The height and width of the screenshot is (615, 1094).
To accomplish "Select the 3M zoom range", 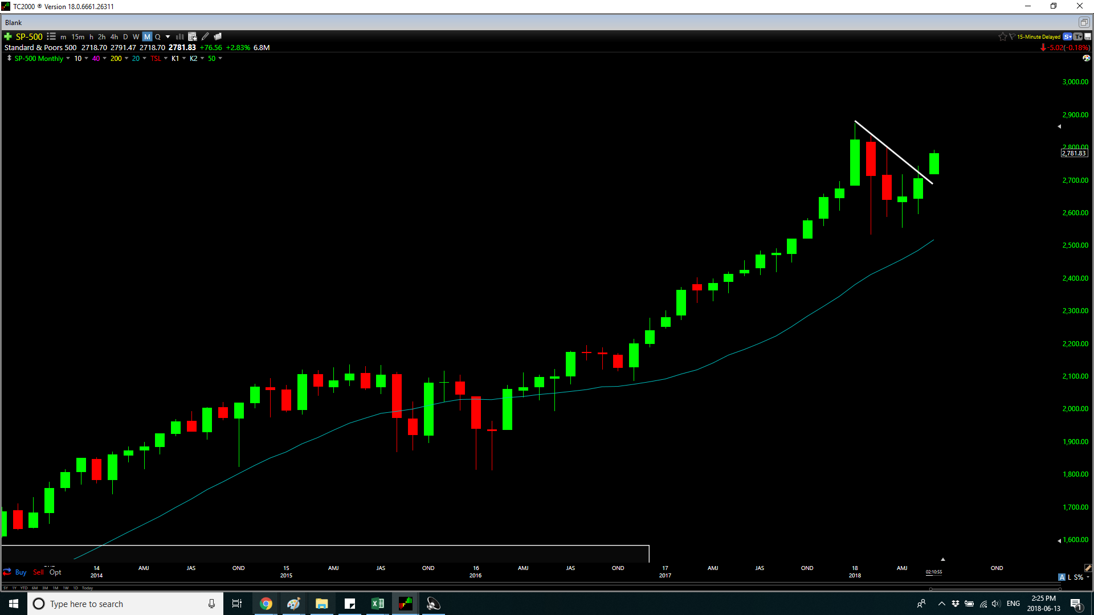I will (45, 588).
